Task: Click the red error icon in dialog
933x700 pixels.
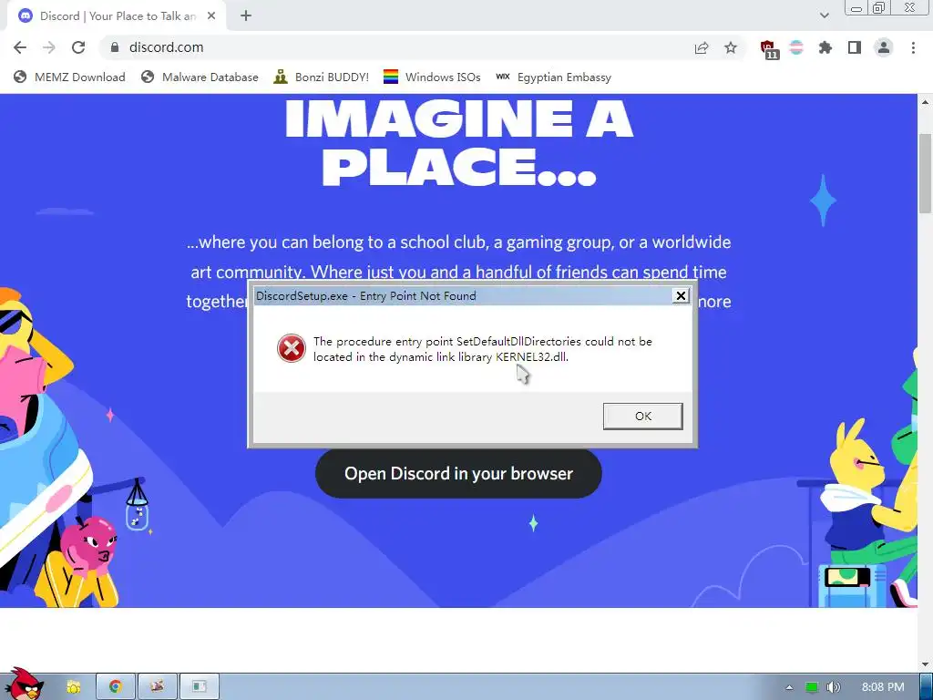Action: [x=292, y=348]
